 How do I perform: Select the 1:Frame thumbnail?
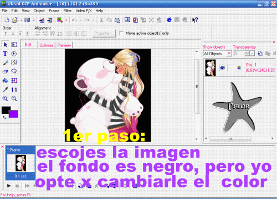pyautogui.click(x=20, y=163)
